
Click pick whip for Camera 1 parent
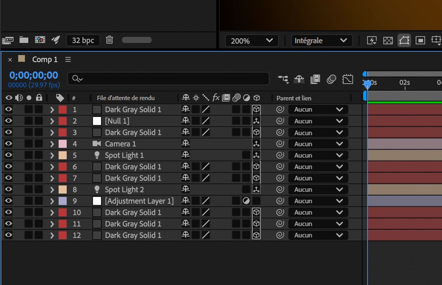(x=280, y=144)
